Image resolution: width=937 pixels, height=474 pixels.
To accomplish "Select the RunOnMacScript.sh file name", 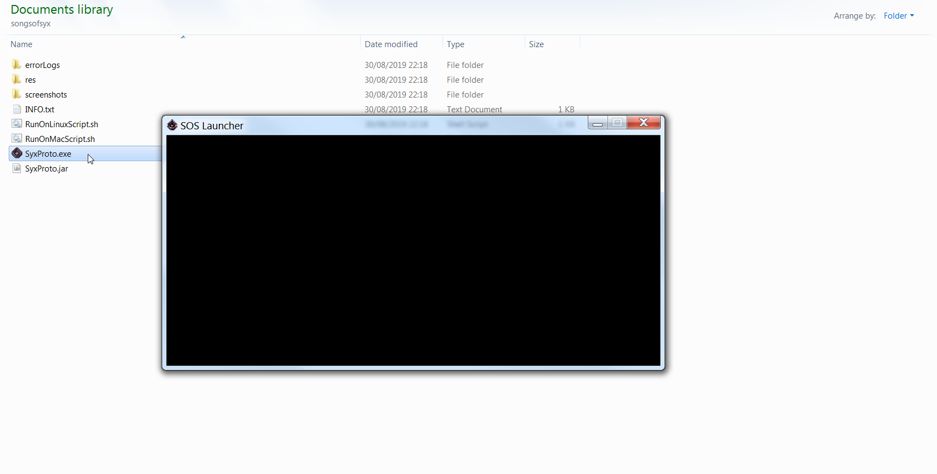I will click(60, 139).
